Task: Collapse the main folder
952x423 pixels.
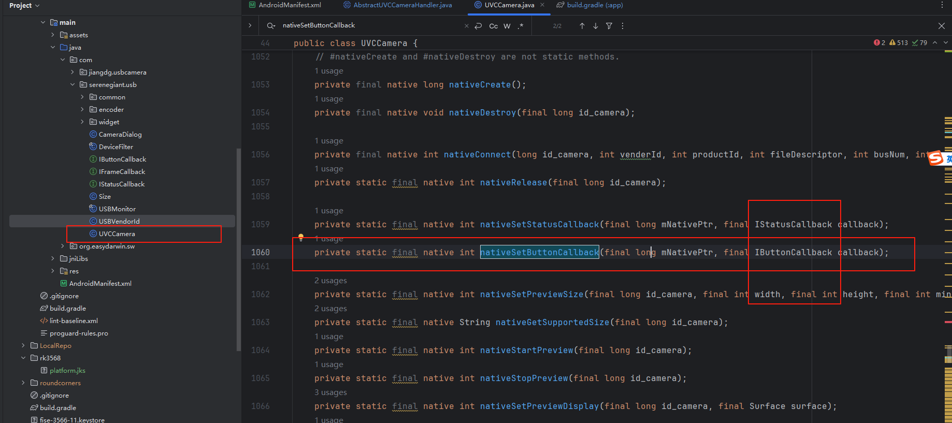Action: [x=43, y=23]
